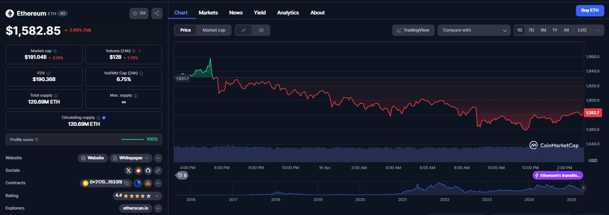Click the FDV info icon
This screenshot has width=609, height=215.
tap(49, 73)
